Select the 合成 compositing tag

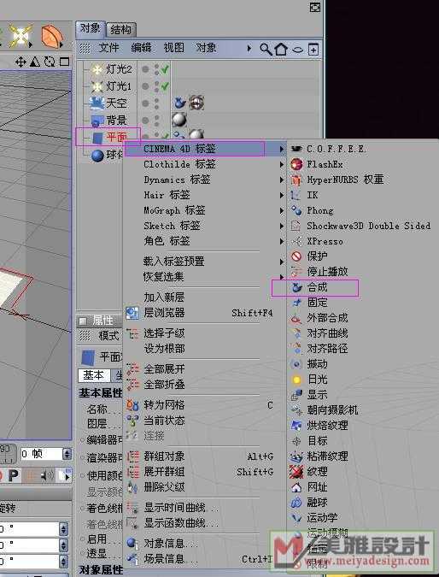pyautogui.click(x=309, y=287)
